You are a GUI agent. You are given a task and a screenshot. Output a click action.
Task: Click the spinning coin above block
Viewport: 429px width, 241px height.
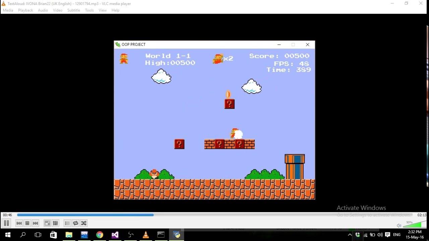click(x=228, y=94)
